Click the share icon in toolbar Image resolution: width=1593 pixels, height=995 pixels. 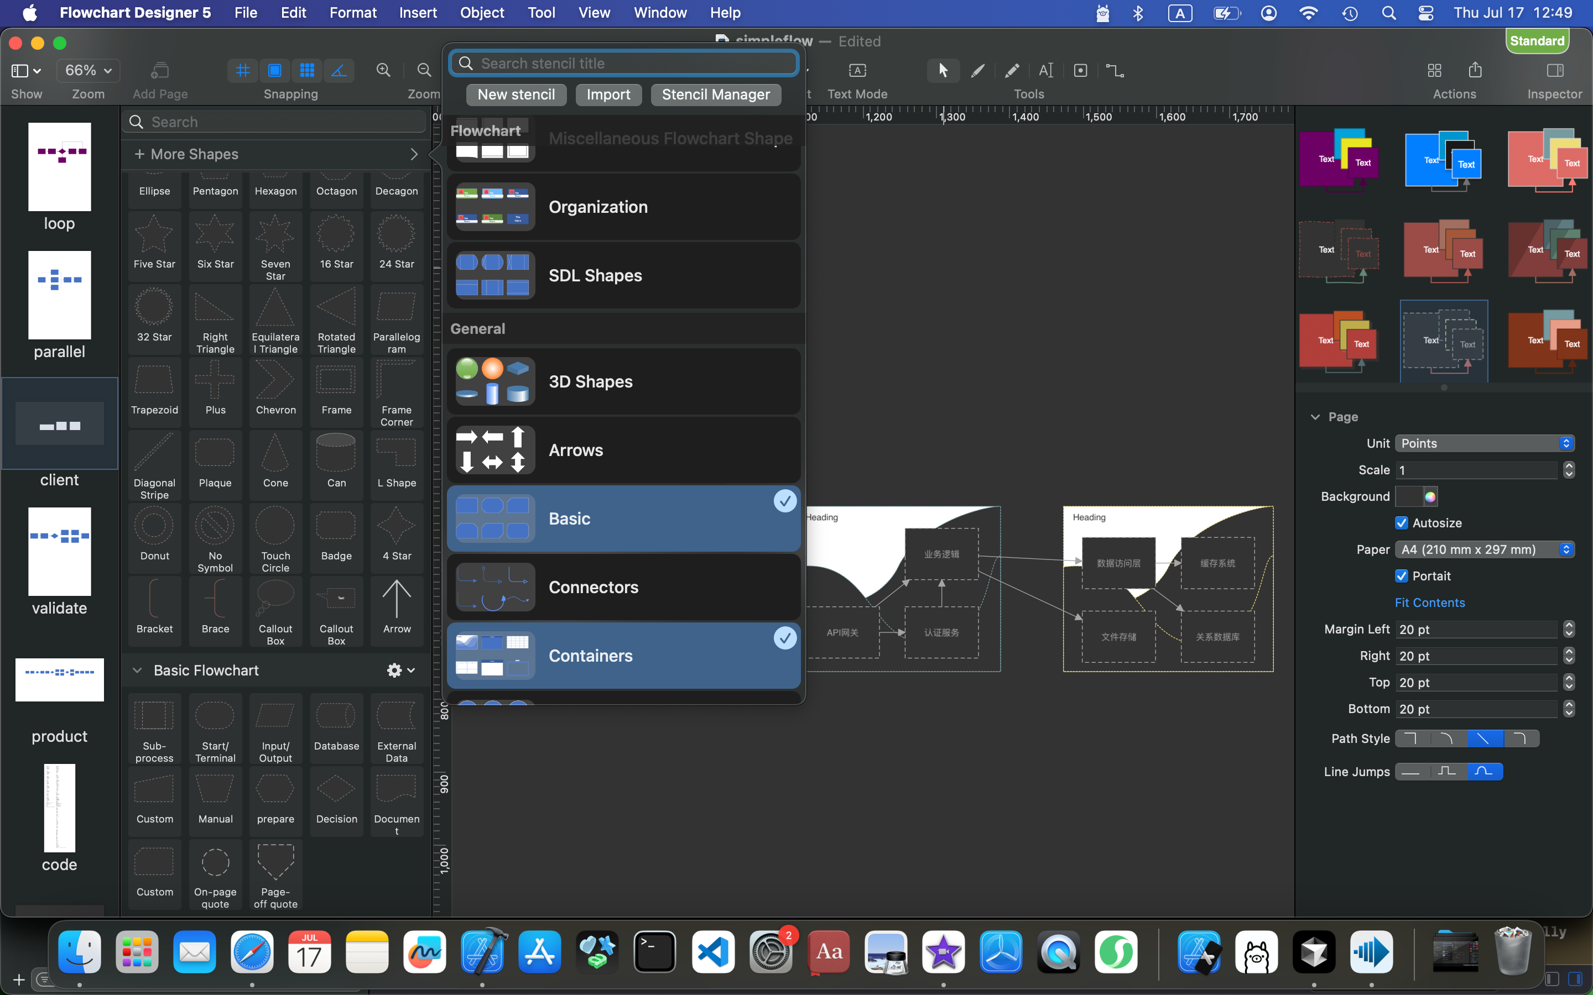(x=1475, y=70)
